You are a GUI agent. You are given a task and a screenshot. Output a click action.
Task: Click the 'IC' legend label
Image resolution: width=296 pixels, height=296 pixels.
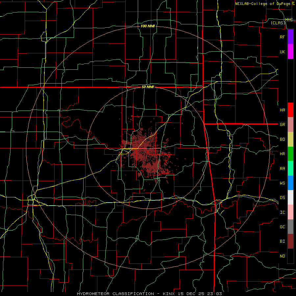tap(283, 212)
